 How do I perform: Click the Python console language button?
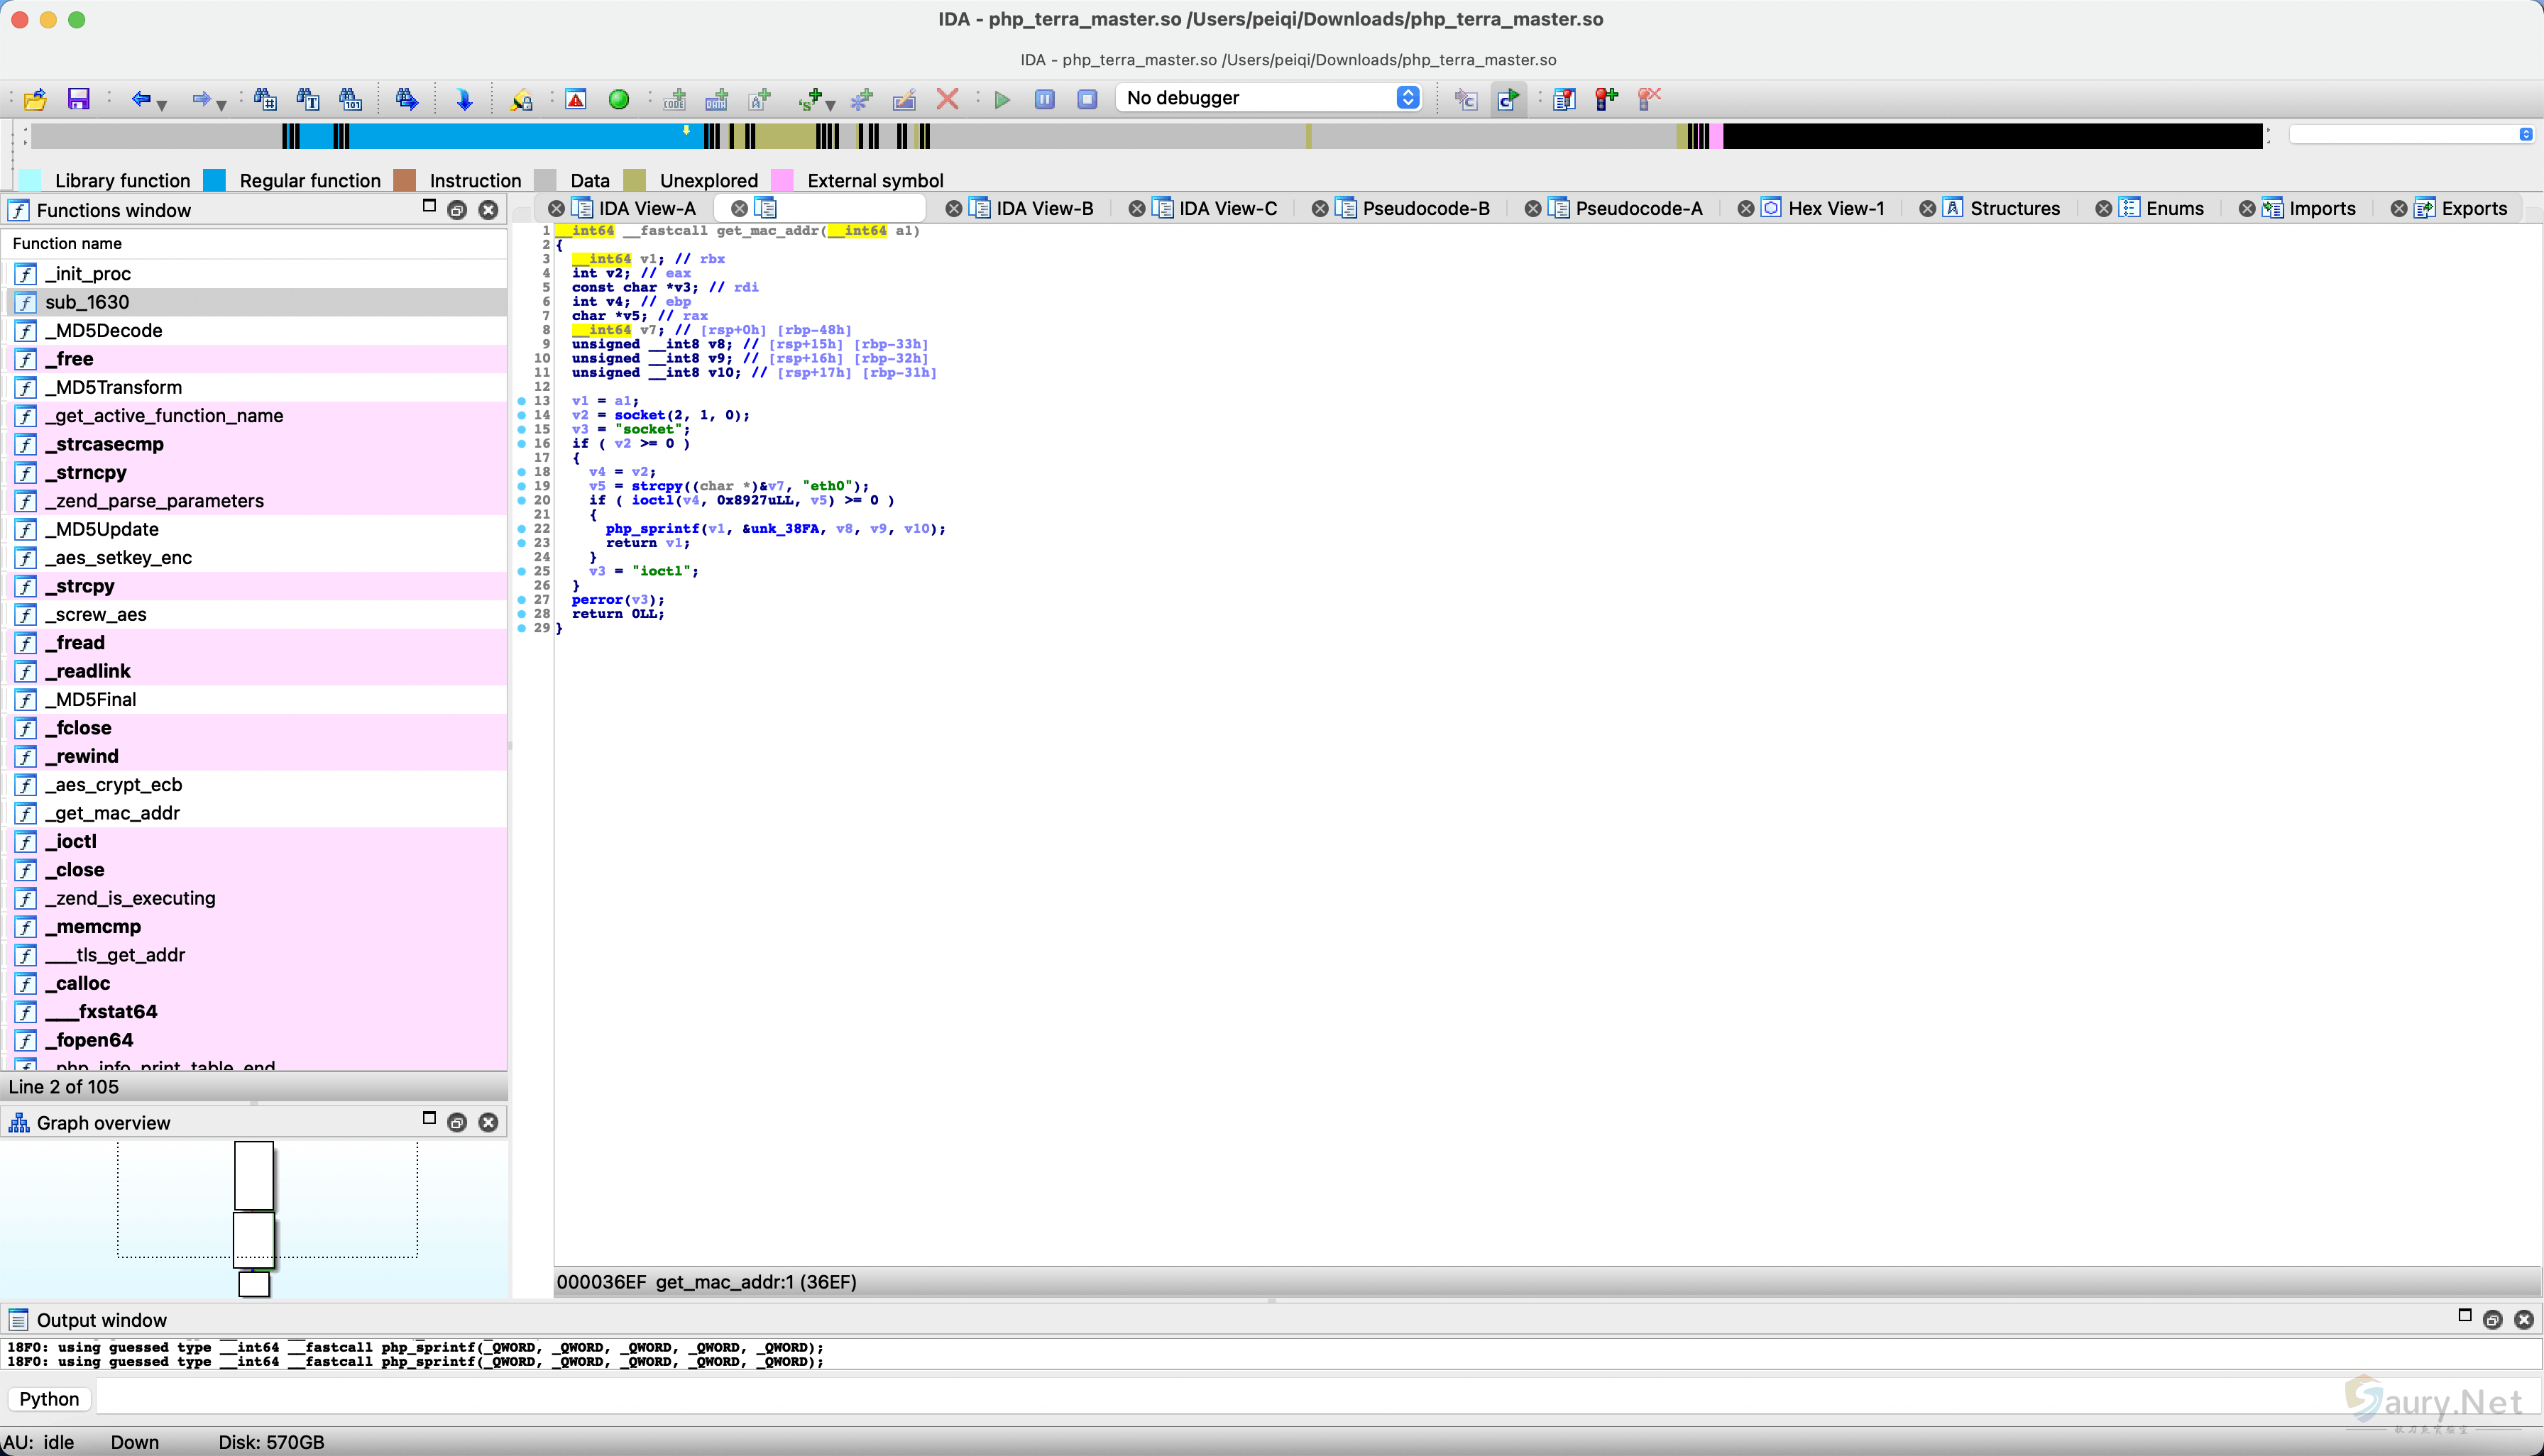coord(49,1399)
